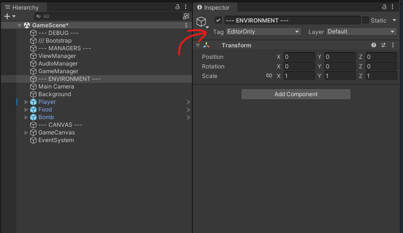
Task: Expand the Food prefab children
Action: 26,110
